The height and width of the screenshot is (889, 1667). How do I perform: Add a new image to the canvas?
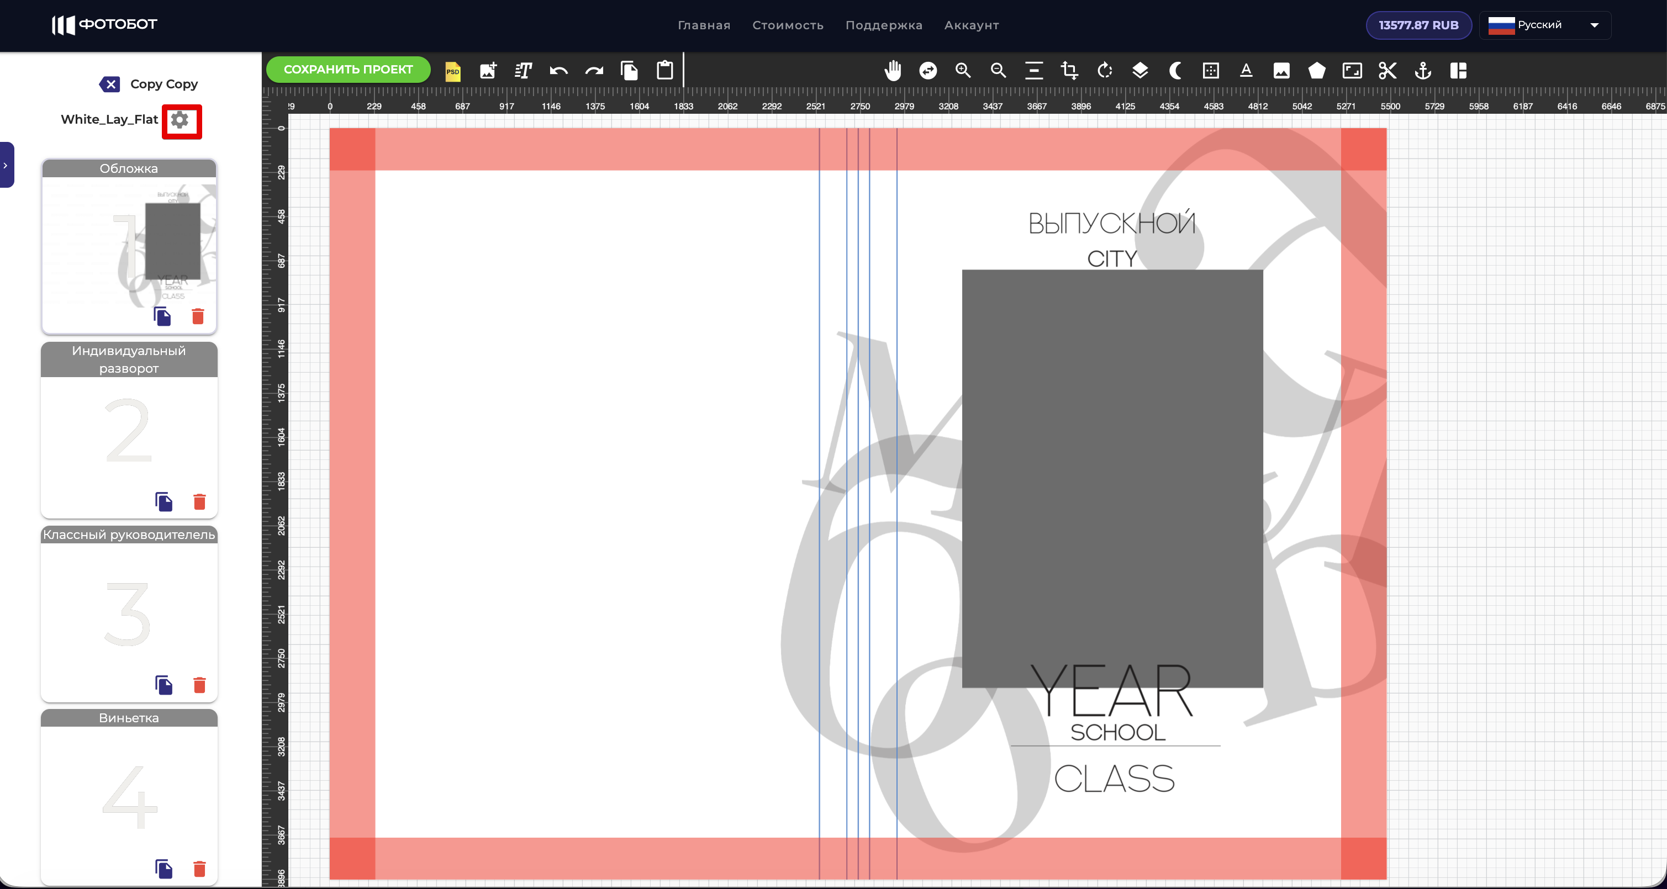[x=488, y=71]
